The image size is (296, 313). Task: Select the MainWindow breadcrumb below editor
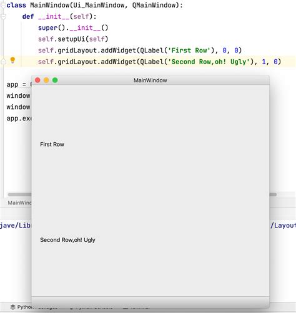click(x=19, y=203)
